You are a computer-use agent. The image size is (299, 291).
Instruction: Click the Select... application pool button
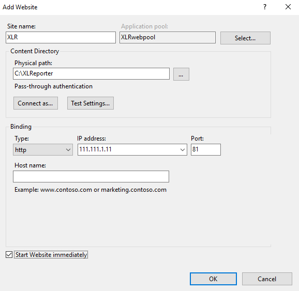point(245,38)
